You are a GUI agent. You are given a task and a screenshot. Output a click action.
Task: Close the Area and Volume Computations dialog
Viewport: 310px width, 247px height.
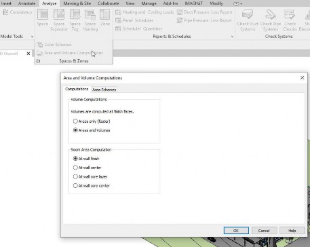[x=302, y=78]
